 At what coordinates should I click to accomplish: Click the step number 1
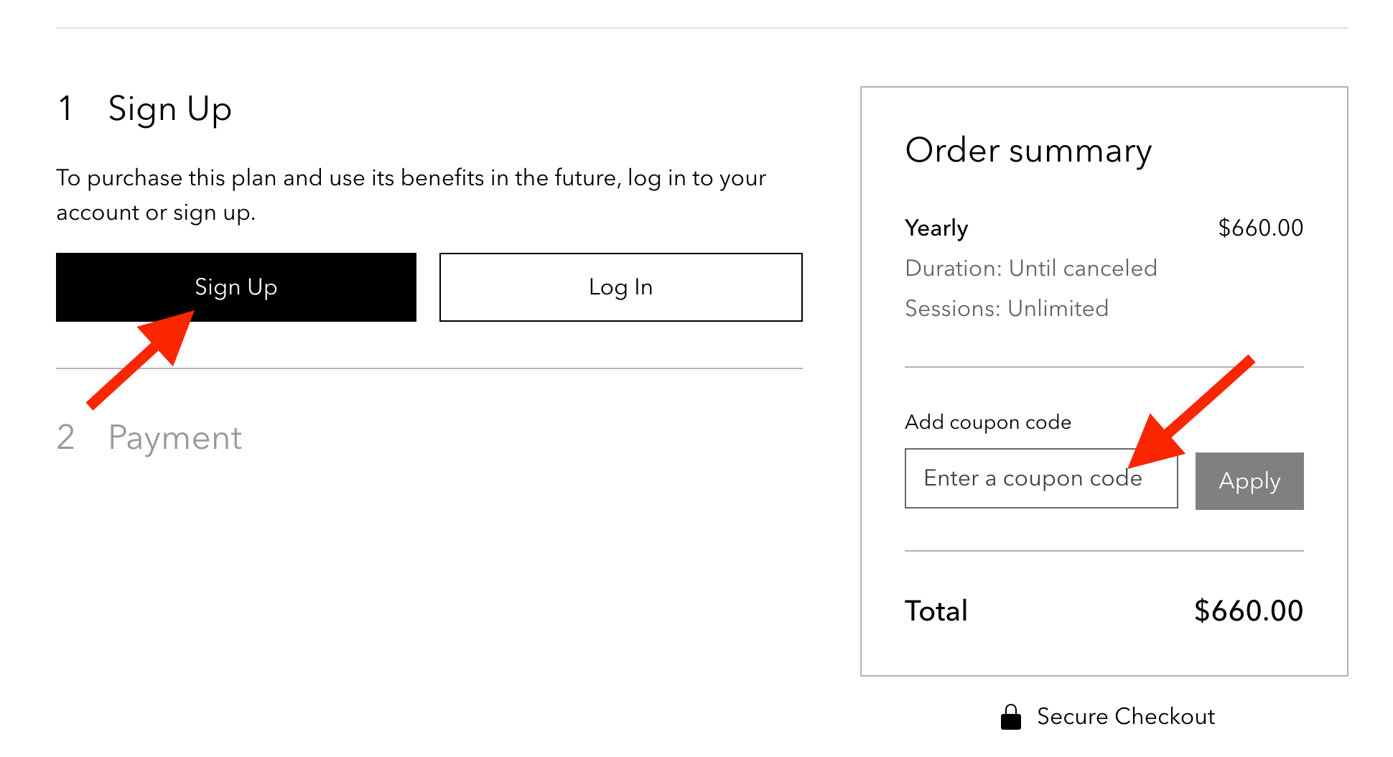click(x=65, y=109)
